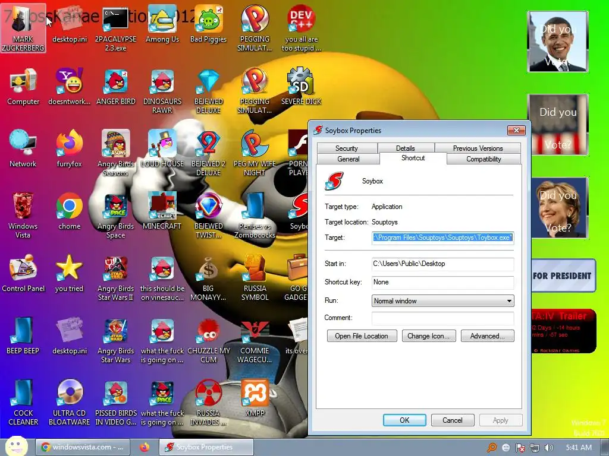Click the volume speaker tray icon
Image resolution: width=609 pixels, height=456 pixels.
click(x=548, y=448)
